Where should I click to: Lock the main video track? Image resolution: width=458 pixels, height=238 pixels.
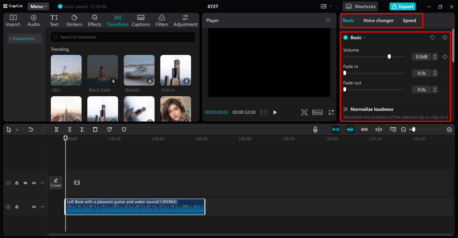(17, 183)
